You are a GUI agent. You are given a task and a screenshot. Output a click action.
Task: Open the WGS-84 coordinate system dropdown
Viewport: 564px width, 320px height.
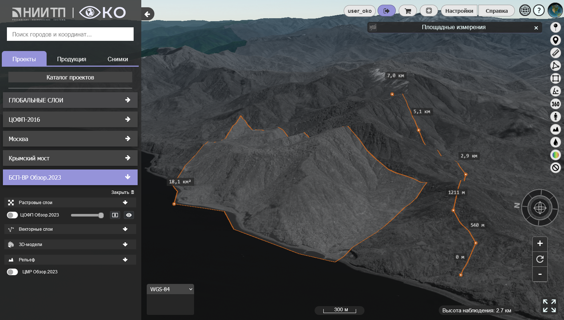click(x=170, y=289)
